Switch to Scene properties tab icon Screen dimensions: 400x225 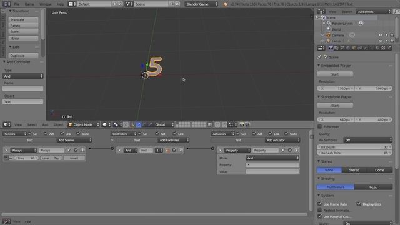(x=342, y=48)
